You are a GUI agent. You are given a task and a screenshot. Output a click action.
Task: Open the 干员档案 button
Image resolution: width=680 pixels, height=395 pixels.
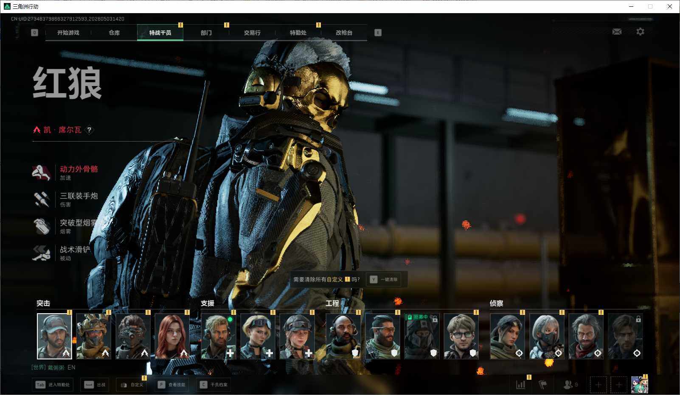214,385
